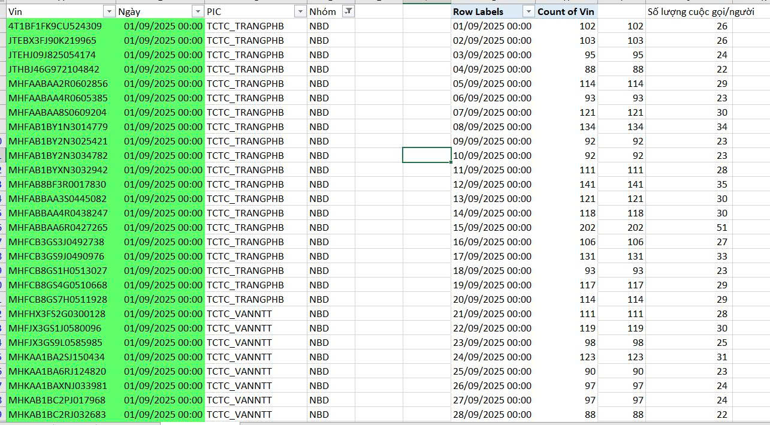Screen dimensions: 770x425
Task: Select cell with Vin MHFCB8GS7H0511928
Action: [x=61, y=299]
